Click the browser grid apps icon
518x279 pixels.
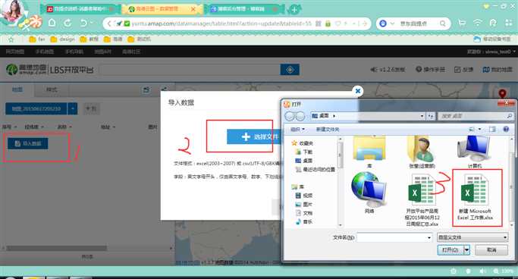click(508, 23)
